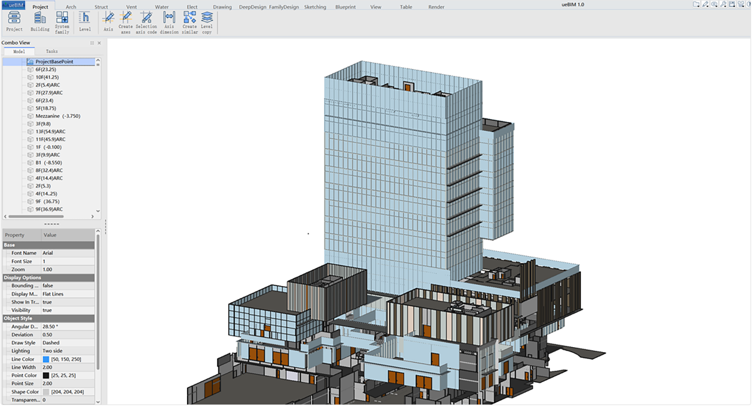Open the Lighting Two side dropdown

[x=52, y=351]
